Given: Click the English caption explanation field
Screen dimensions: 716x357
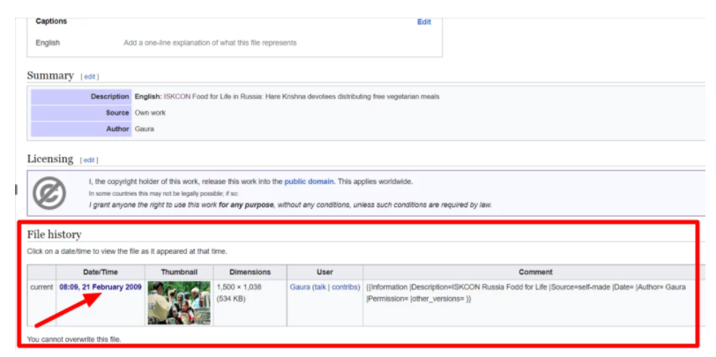Looking at the screenshot, I should tap(210, 42).
